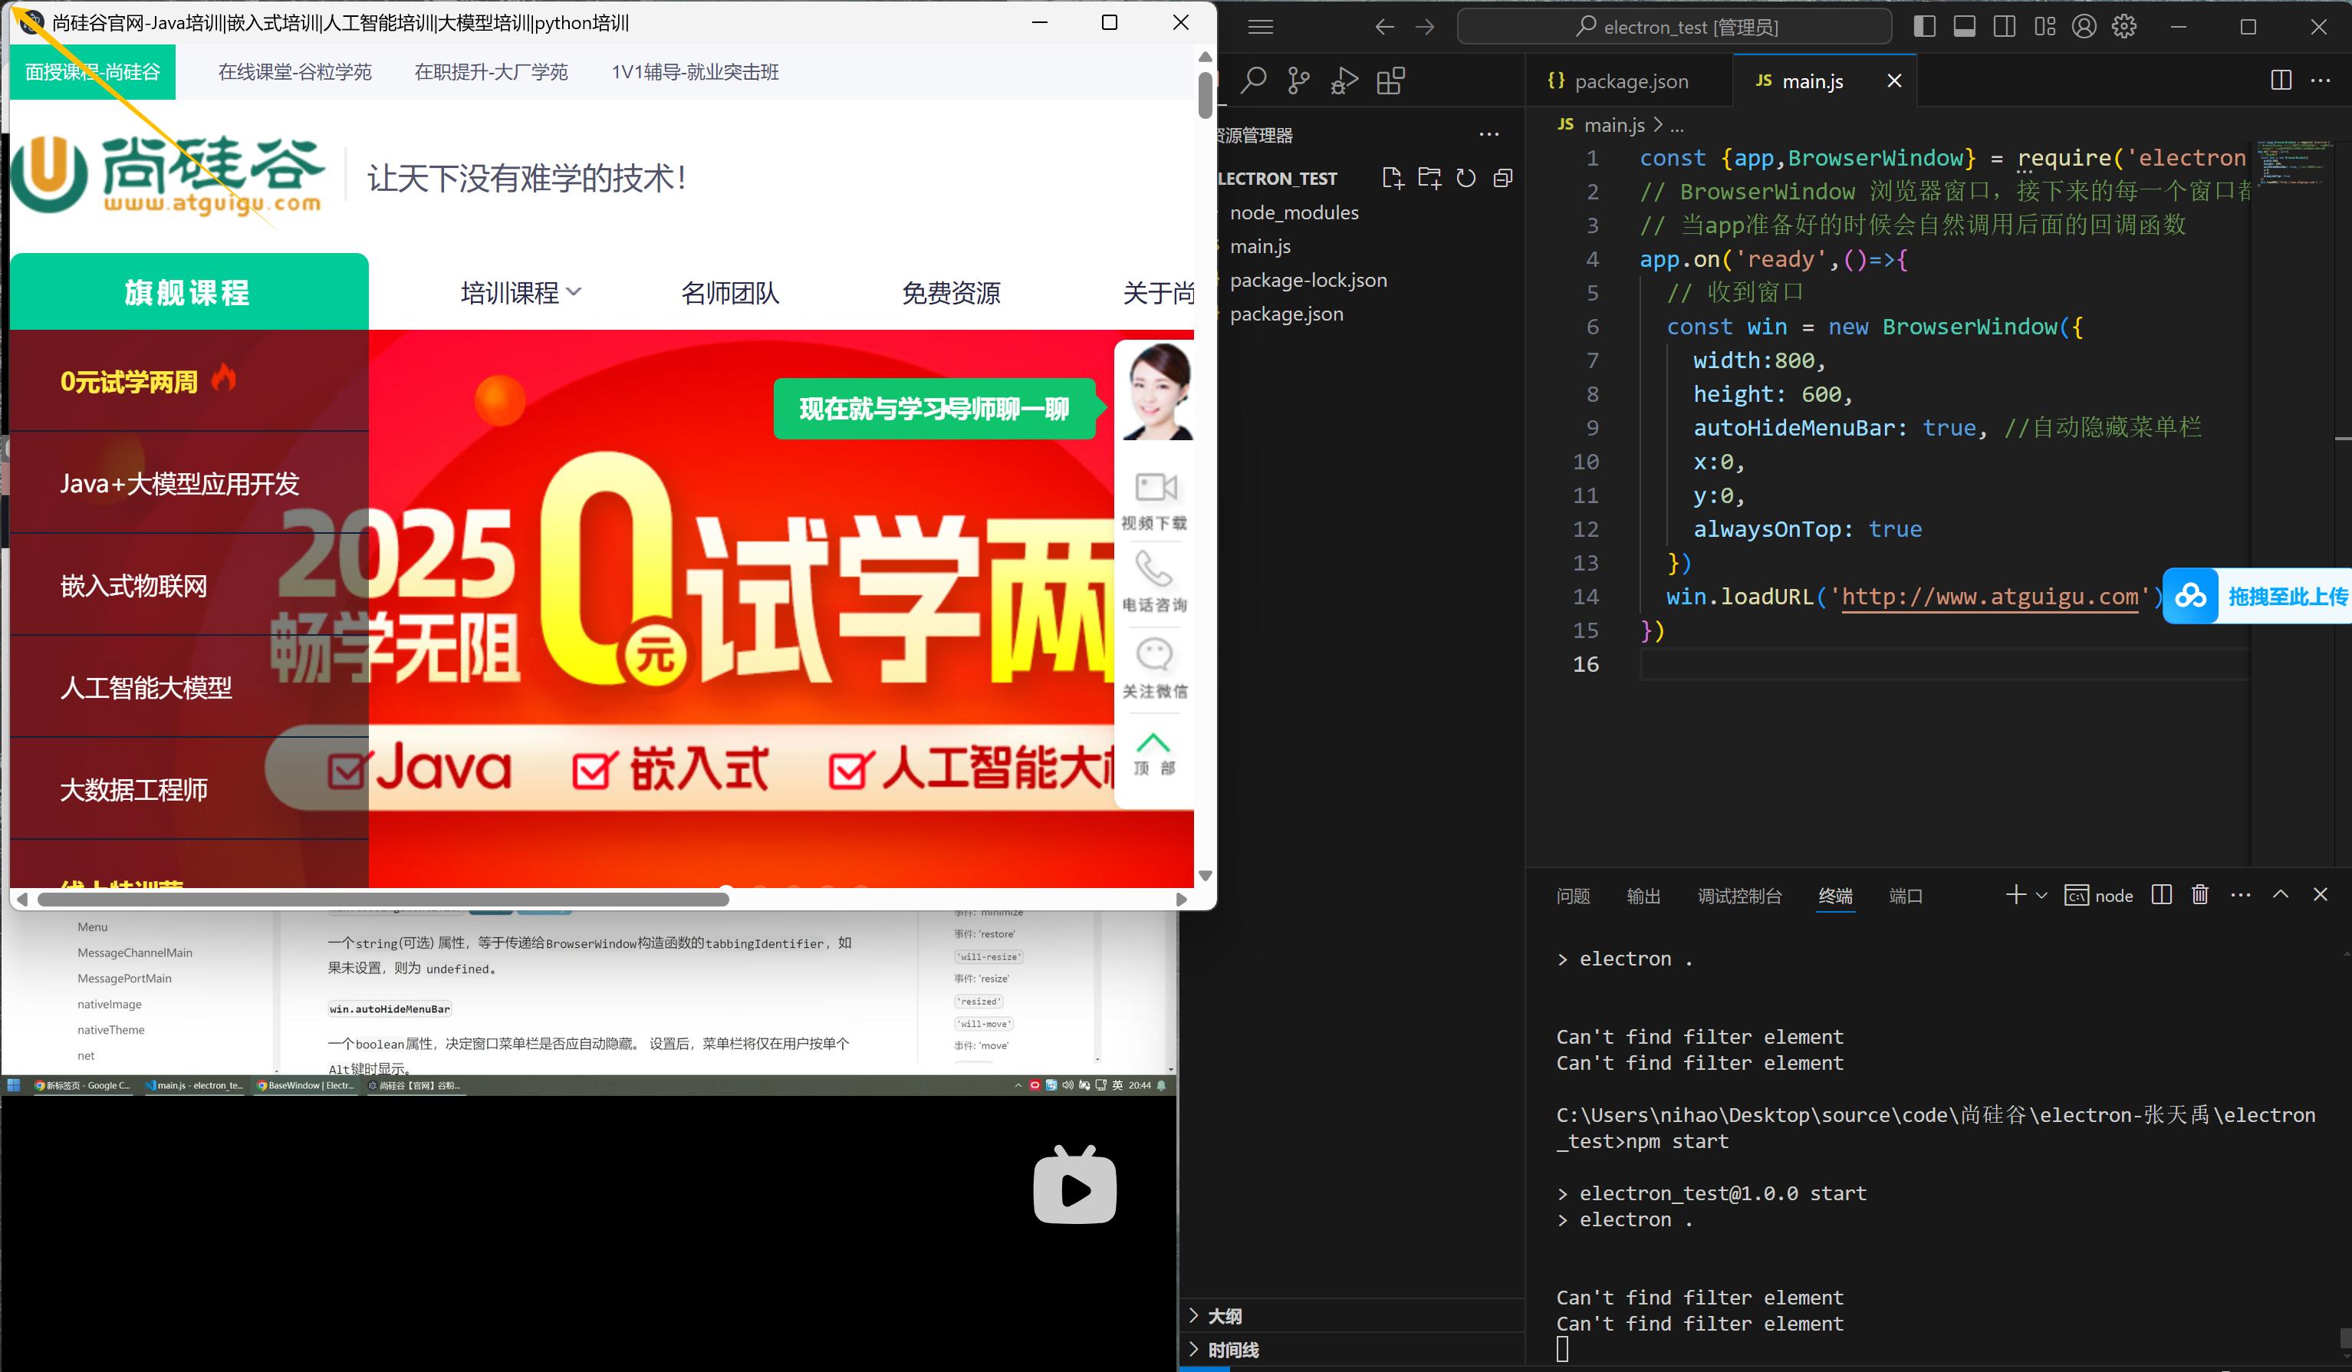Expand the 大纲 outline section
This screenshot has width=2352, height=1372.
coord(1224,1316)
